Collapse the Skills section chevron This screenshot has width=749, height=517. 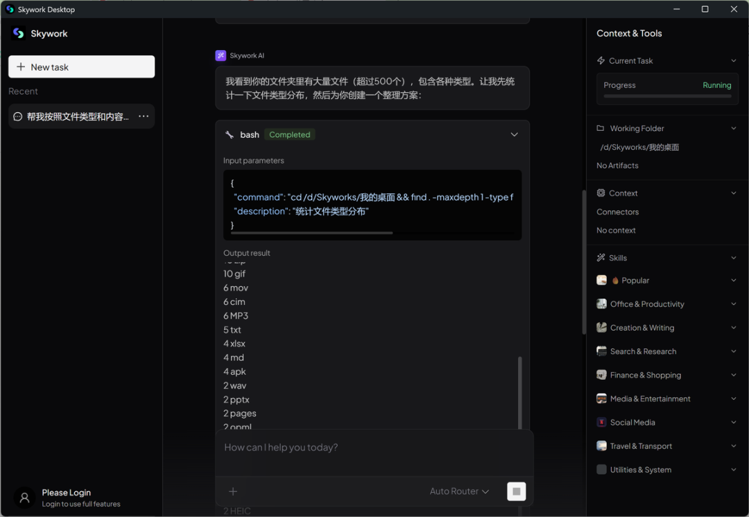click(734, 258)
